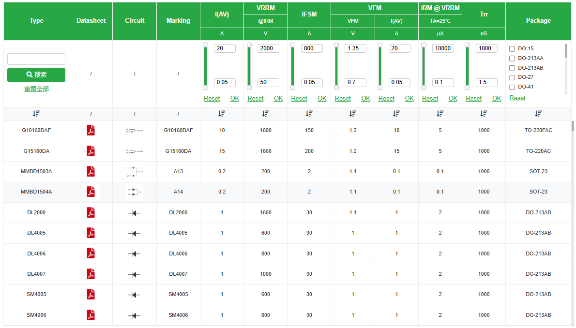This screenshot has height=328, width=576.
Task: Click sort icon under Trr column
Action: click(484, 114)
